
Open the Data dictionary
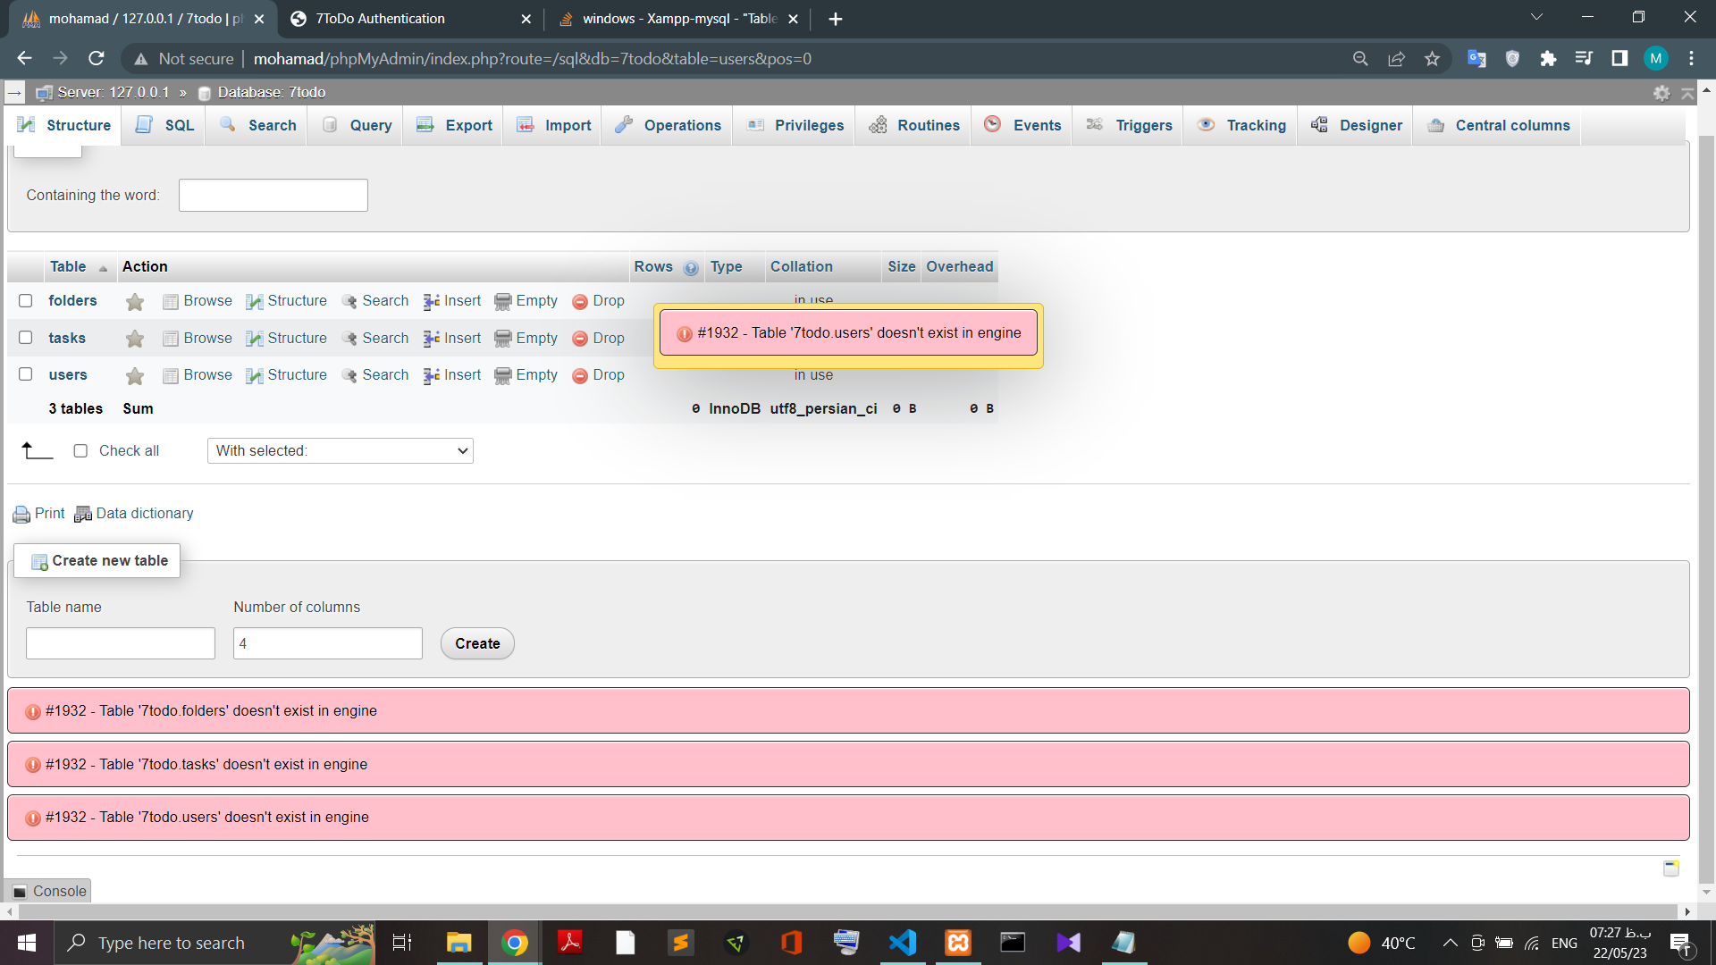pos(134,514)
